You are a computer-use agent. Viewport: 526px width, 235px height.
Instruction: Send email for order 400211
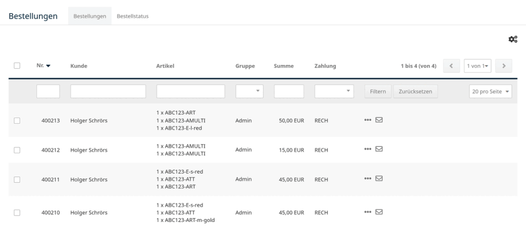tap(379, 178)
